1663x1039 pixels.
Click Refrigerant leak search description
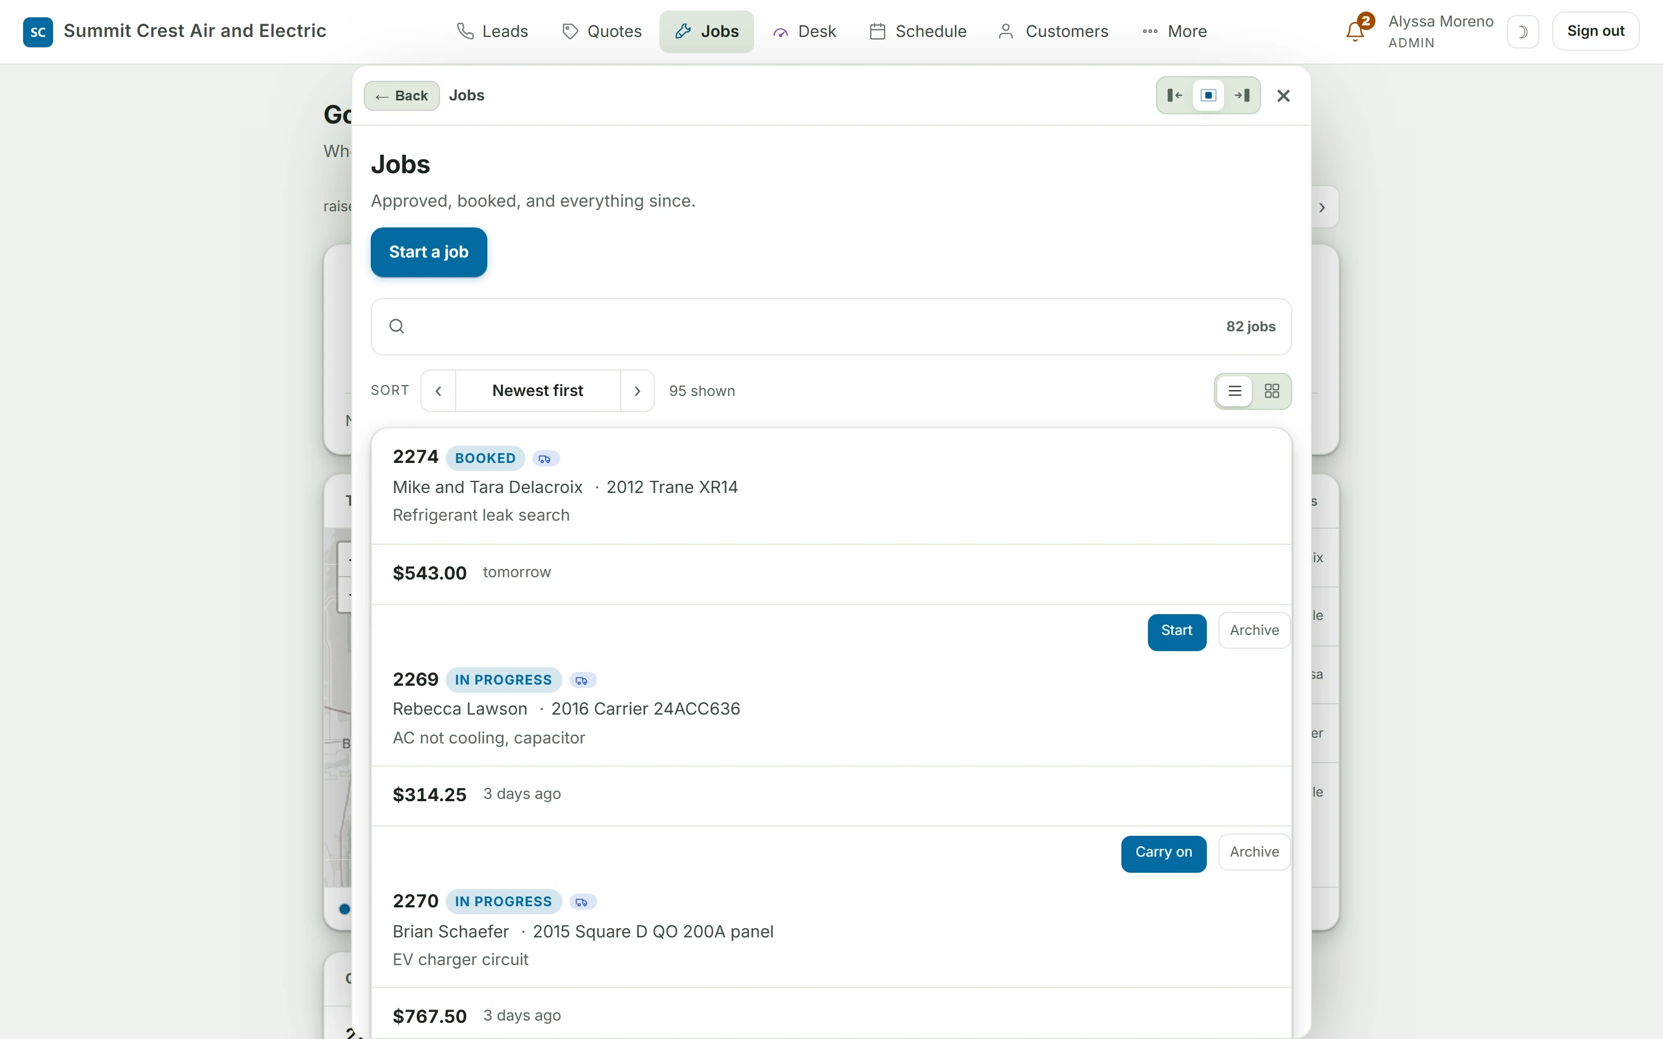(481, 515)
